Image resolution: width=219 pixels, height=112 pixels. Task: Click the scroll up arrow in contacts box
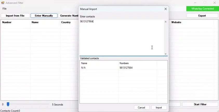pyautogui.click(x=165, y=22)
